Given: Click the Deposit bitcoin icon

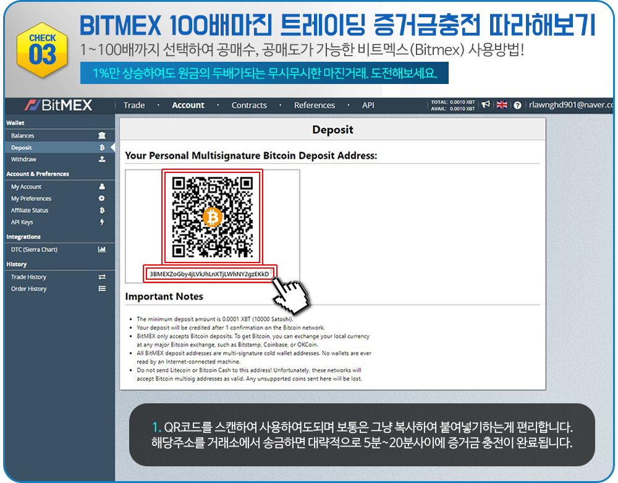Looking at the screenshot, I should [102, 148].
